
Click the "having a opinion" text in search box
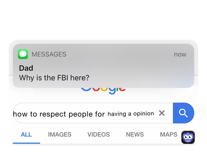(x=131, y=114)
